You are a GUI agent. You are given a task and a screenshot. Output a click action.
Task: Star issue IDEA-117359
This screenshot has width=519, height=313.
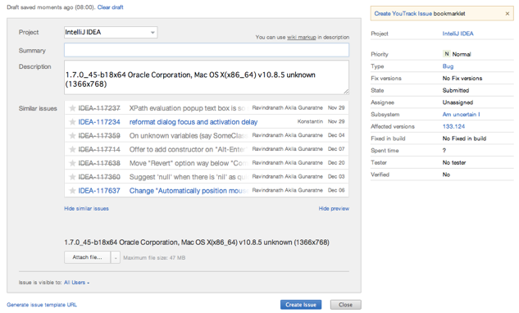click(72, 136)
